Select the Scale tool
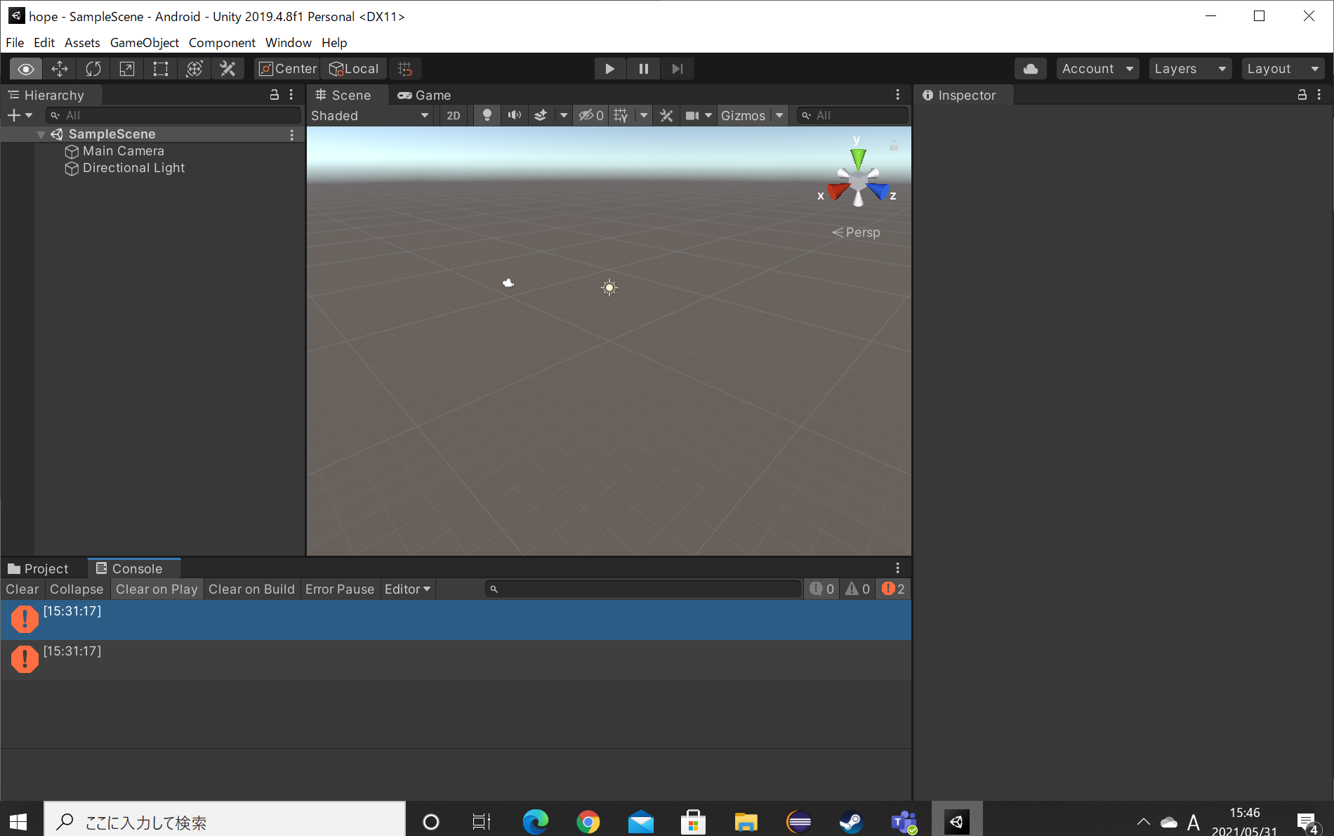 (x=126, y=68)
